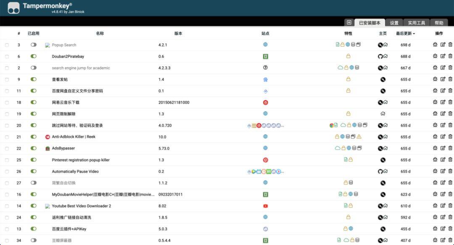Switch to the 实用工具 tab

click(x=416, y=23)
